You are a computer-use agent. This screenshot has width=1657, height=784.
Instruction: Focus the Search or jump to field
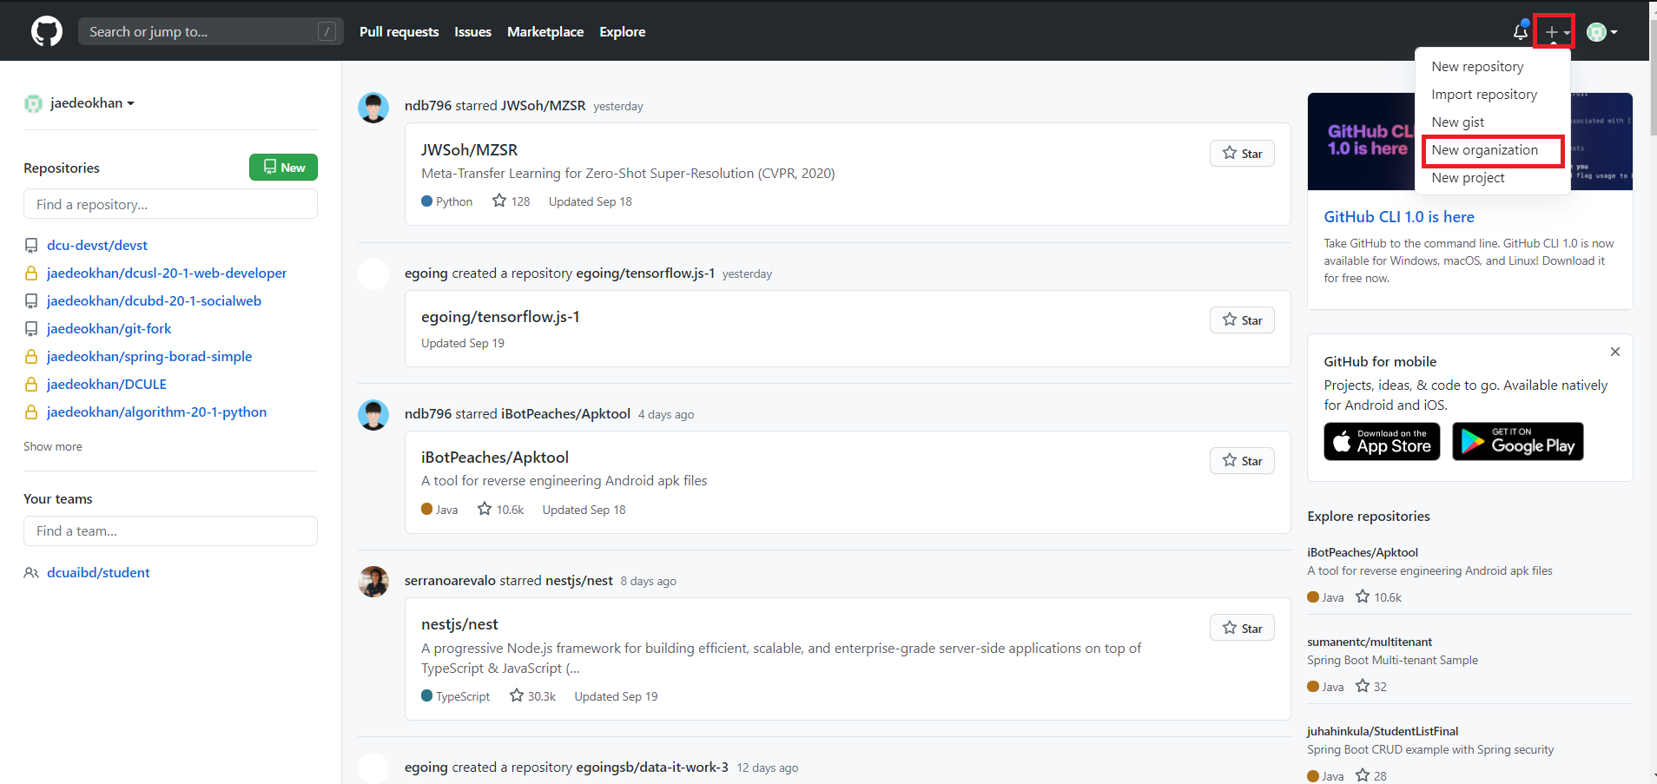coord(210,32)
